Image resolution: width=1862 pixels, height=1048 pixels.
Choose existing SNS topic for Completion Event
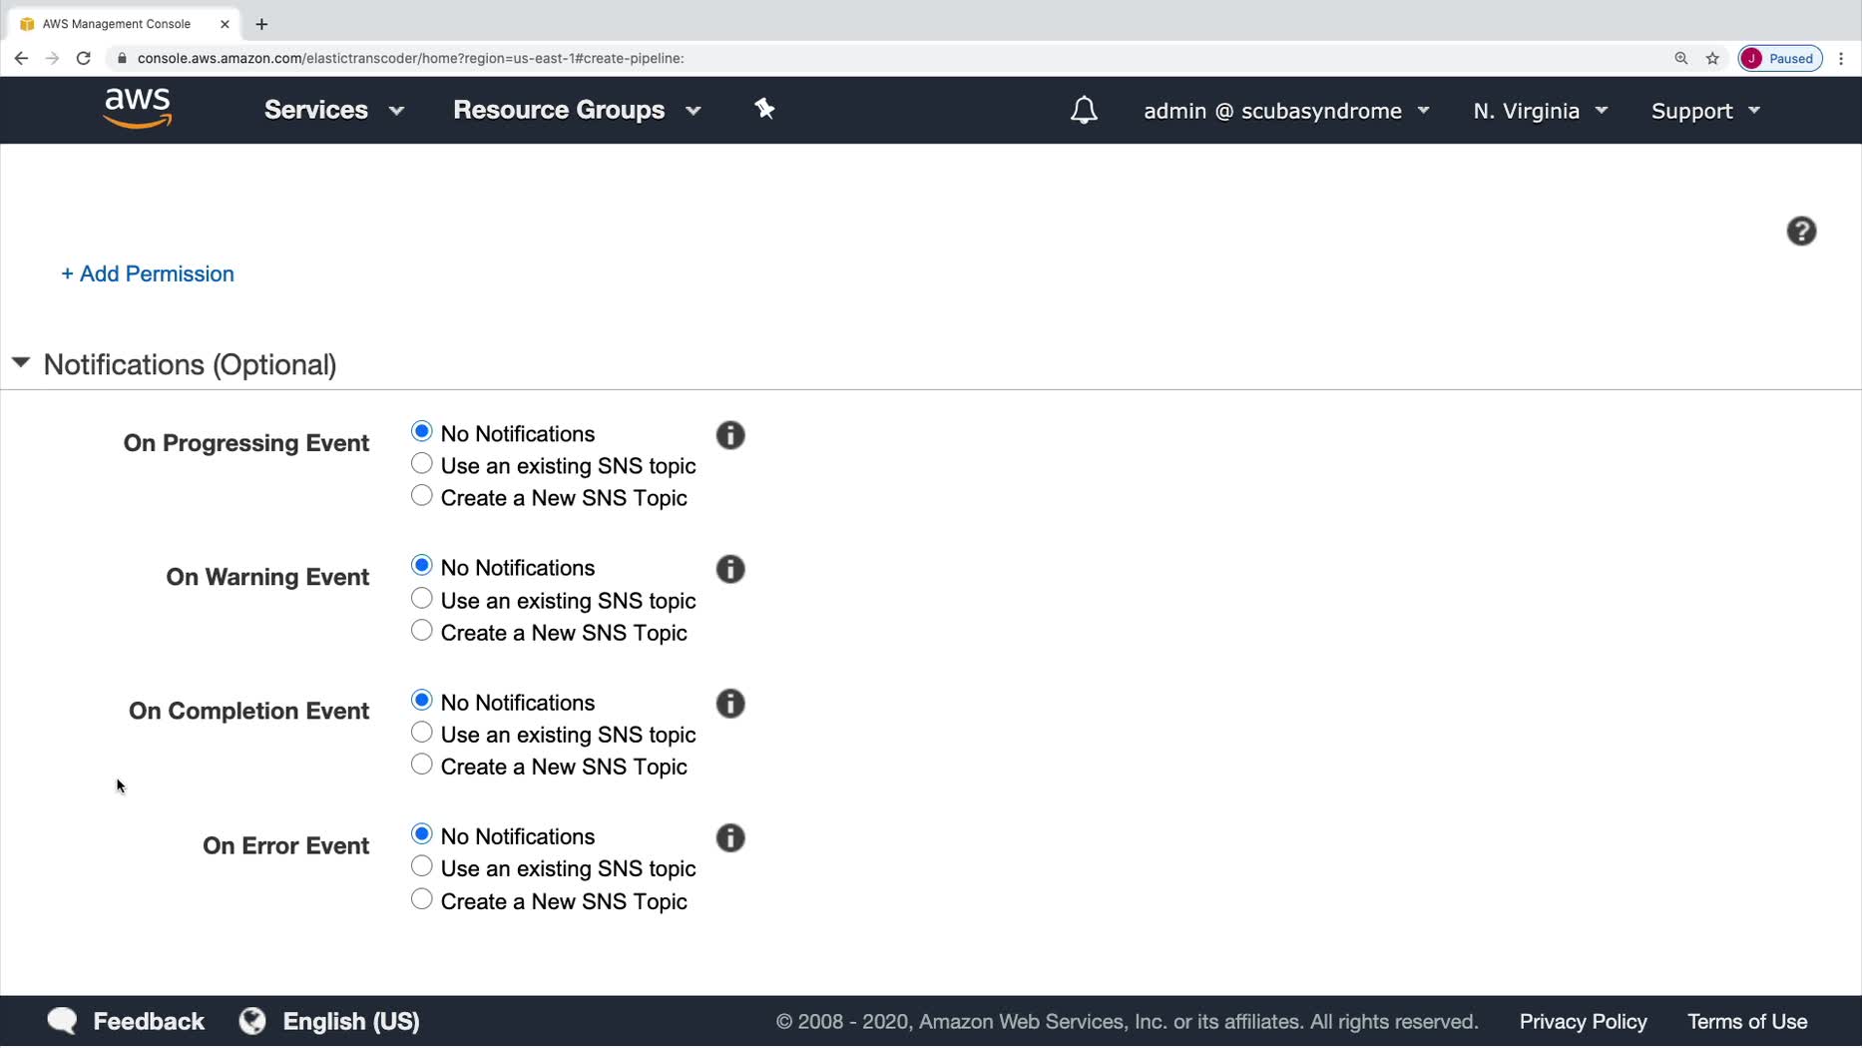click(x=422, y=733)
